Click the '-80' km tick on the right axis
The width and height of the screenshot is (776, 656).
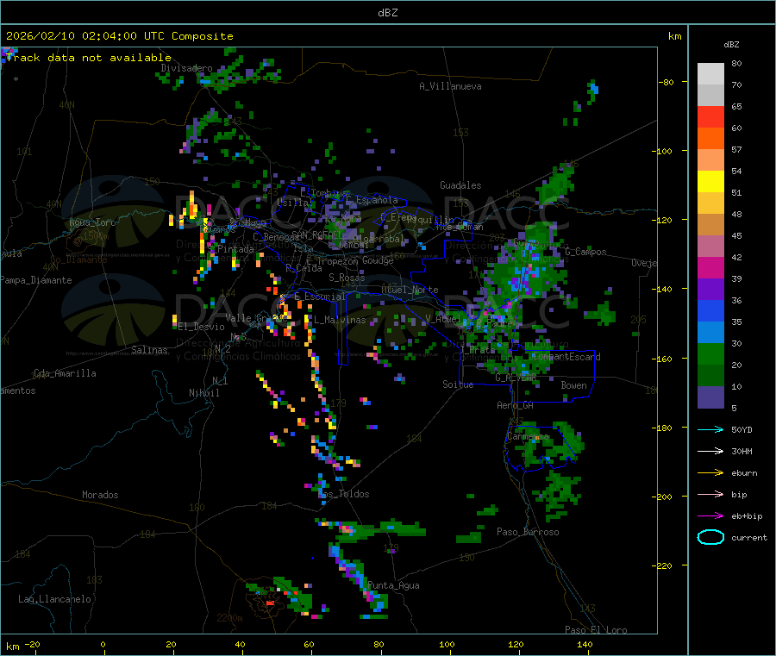(666, 82)
